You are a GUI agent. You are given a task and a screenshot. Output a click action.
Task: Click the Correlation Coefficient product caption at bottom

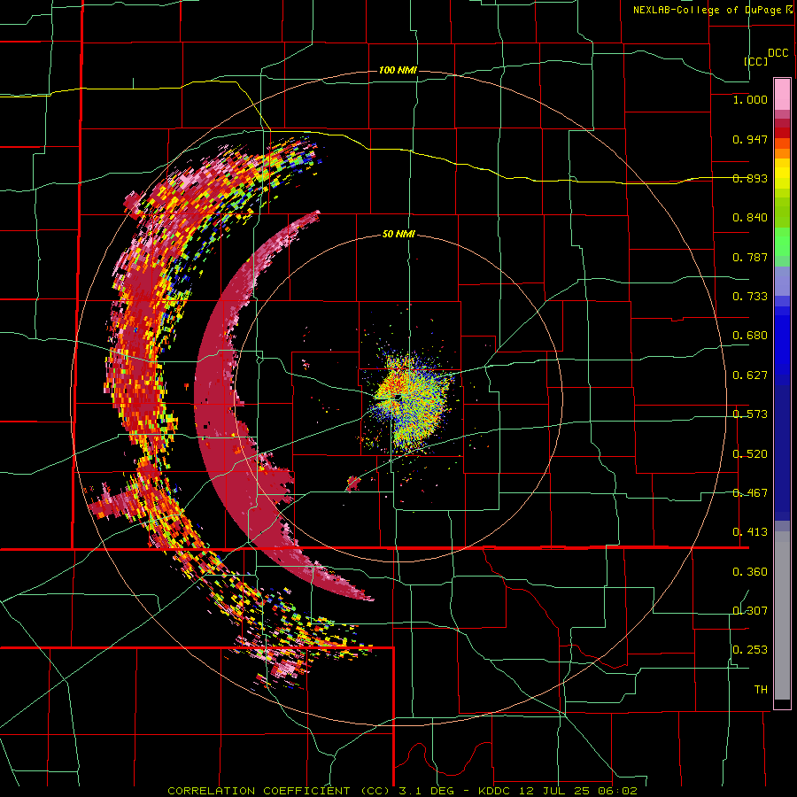pos(402,791)
